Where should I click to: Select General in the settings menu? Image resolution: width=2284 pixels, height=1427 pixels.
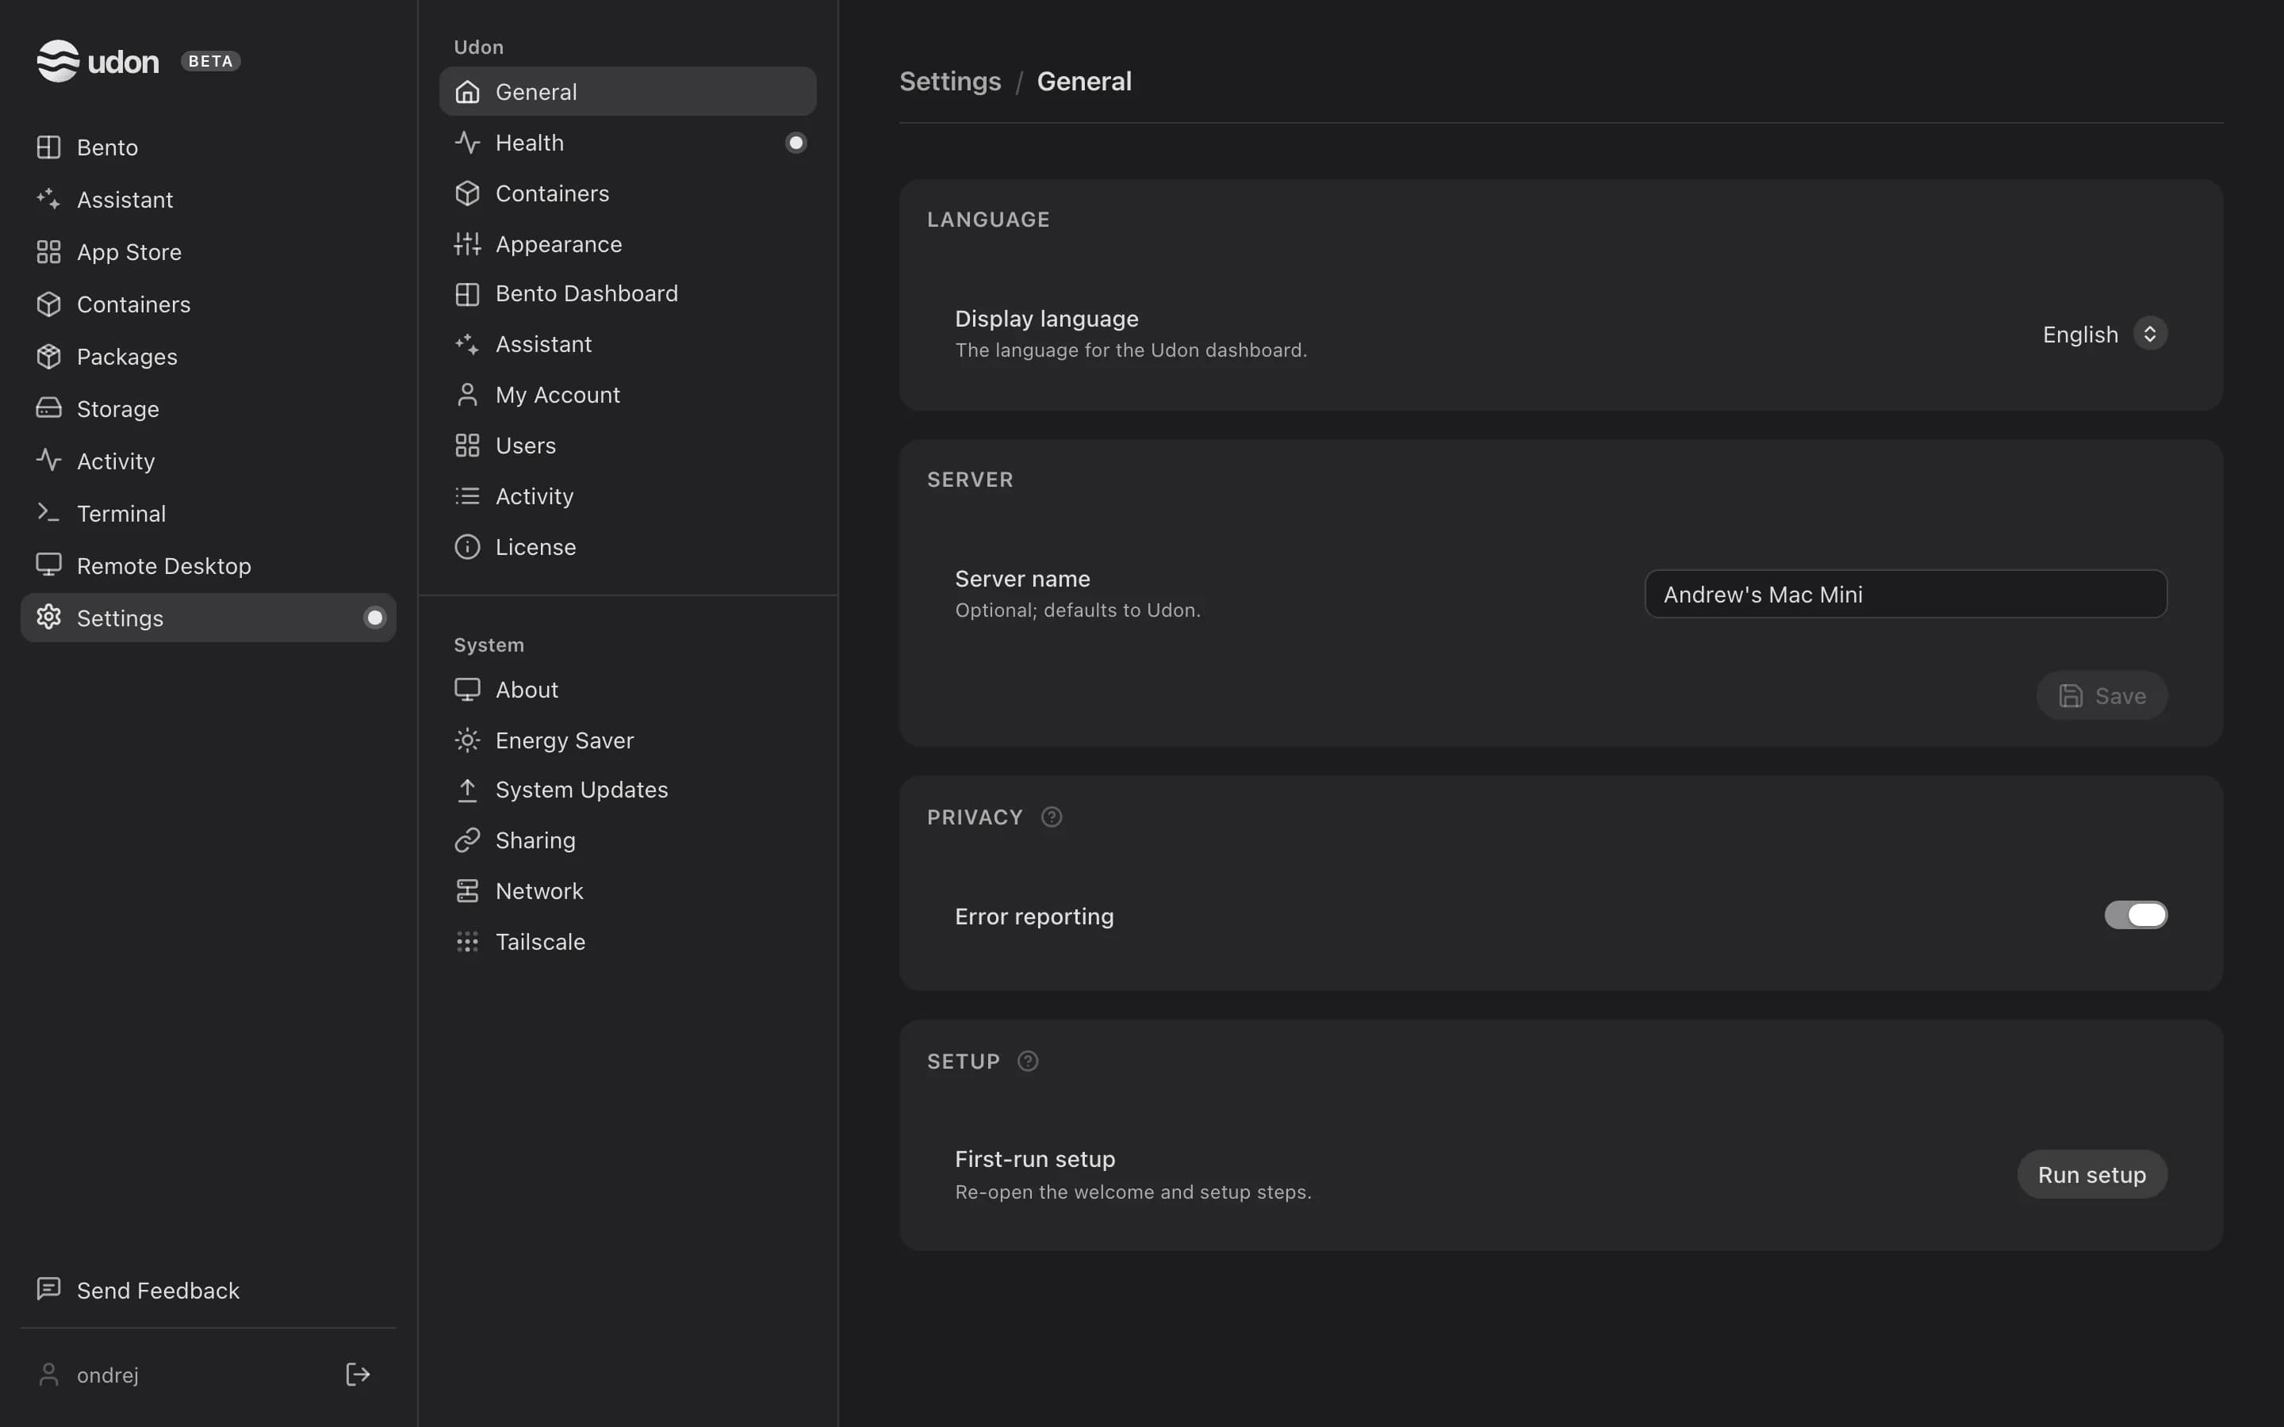tap(627, 91)
